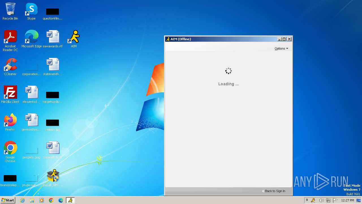Show hidden tray icons arrow
Image resolution: width=362 pixels, height=204 pixels.
tap(307, 200)
